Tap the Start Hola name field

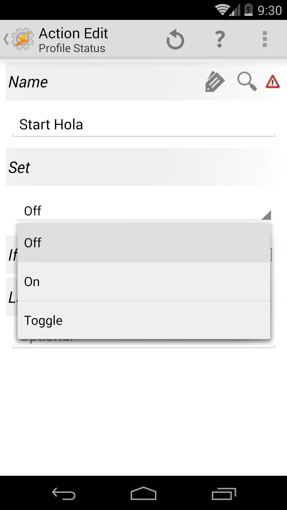144,125
